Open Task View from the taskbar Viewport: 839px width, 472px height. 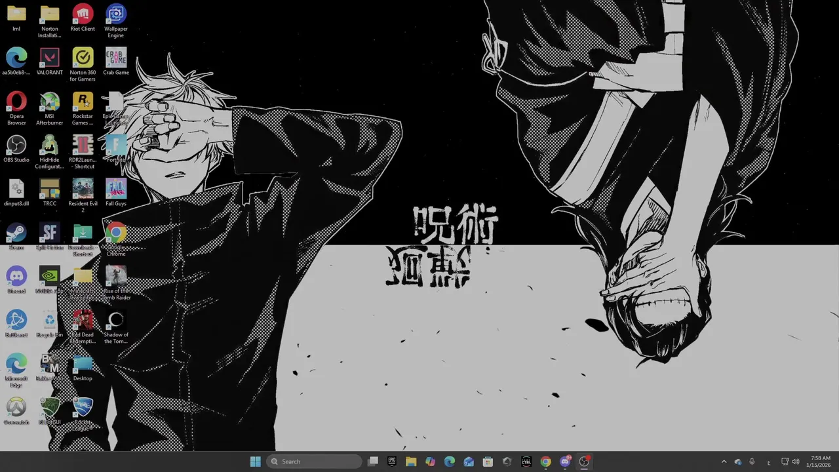(373, 462)
